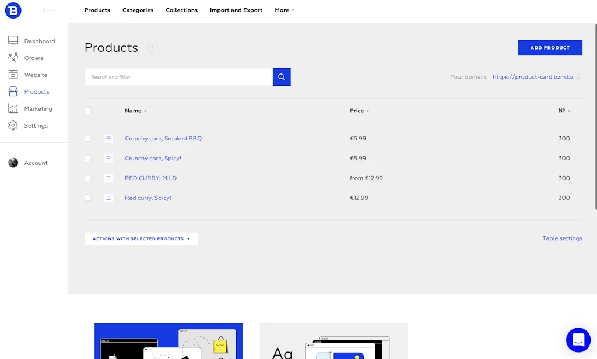Open the More menu dropdown
This screenshot has height=359, width=597.
pyautogui.click(x=284, y=10)
